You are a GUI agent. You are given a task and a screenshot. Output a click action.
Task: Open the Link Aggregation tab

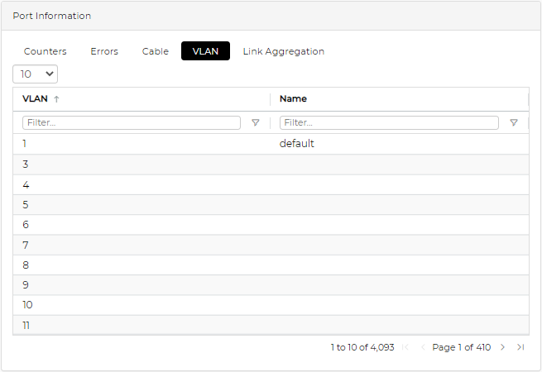283,51
